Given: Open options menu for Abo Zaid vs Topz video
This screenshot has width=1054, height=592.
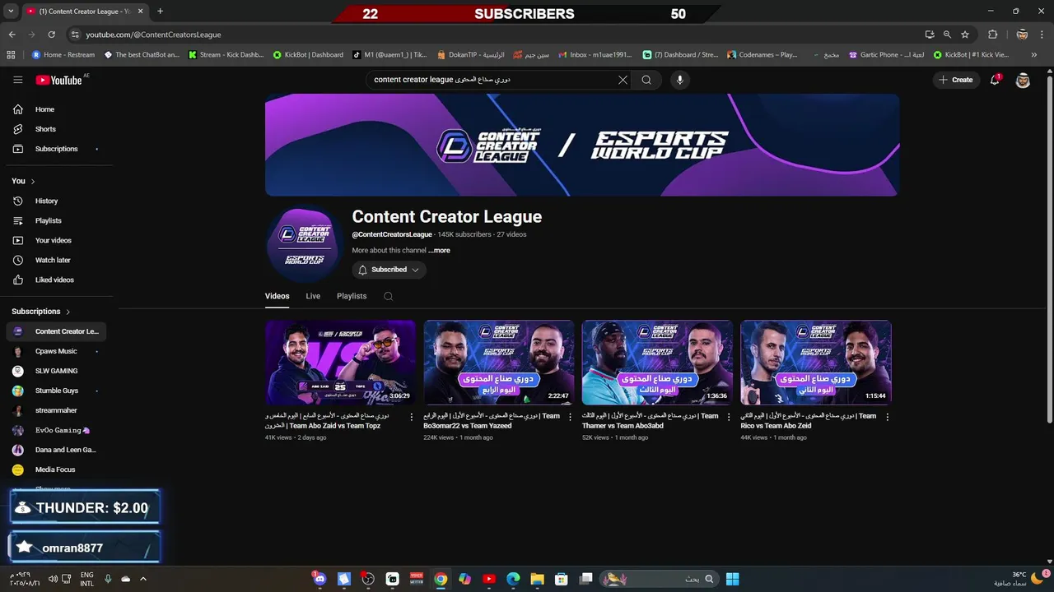Looking at the screenshot, I should coord(412,417).
